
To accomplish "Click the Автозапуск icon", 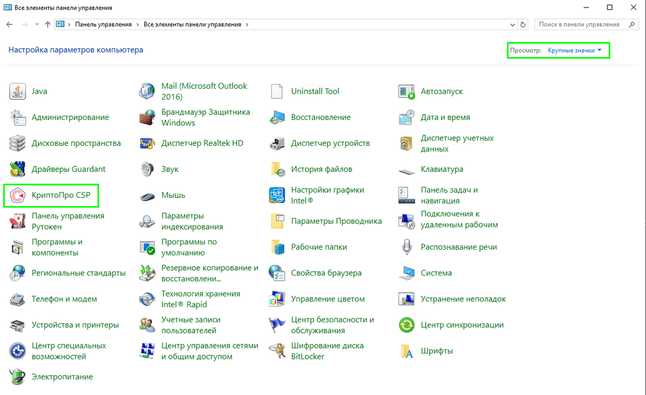I will click(x=407, y=91).
